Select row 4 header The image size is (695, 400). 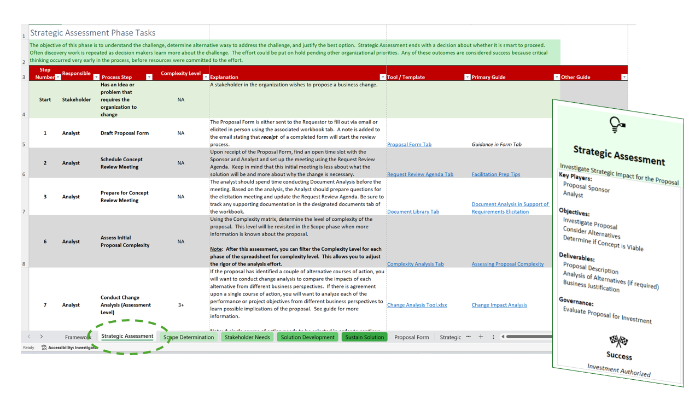tap(24, 99)
